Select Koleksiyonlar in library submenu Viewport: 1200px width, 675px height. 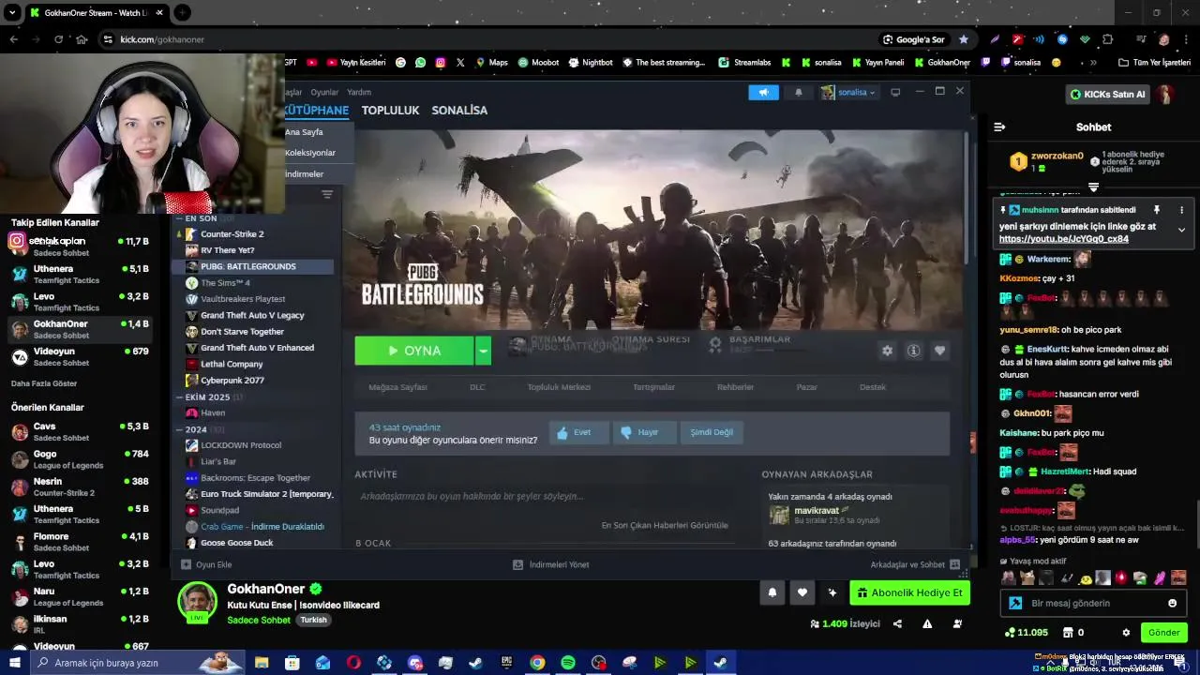coord(310,153)
